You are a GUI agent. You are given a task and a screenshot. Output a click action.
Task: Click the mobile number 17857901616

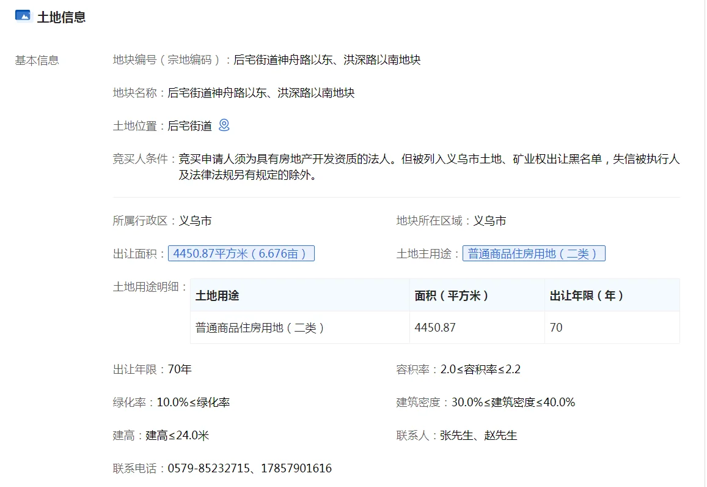[x=296, y=469]
